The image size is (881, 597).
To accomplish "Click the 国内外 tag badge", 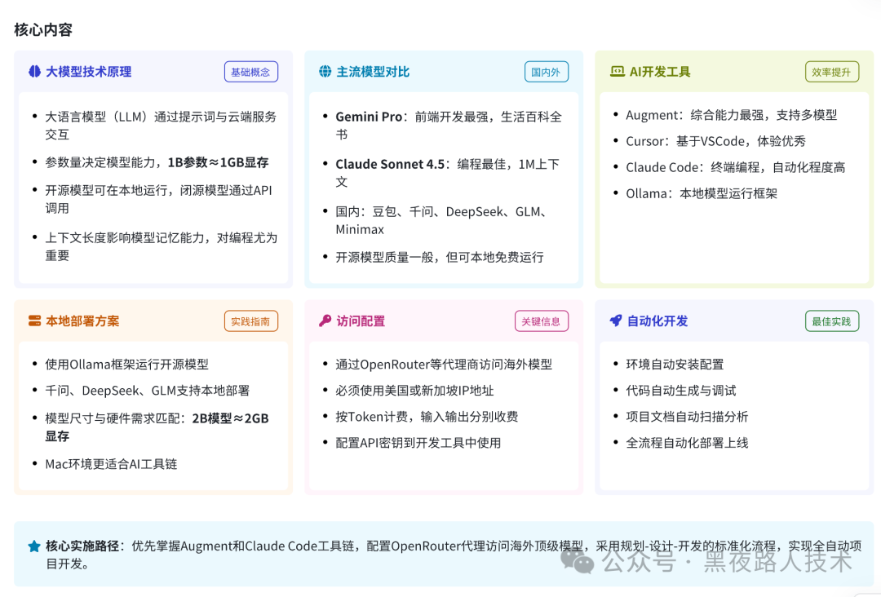I will tap(546, 72).
